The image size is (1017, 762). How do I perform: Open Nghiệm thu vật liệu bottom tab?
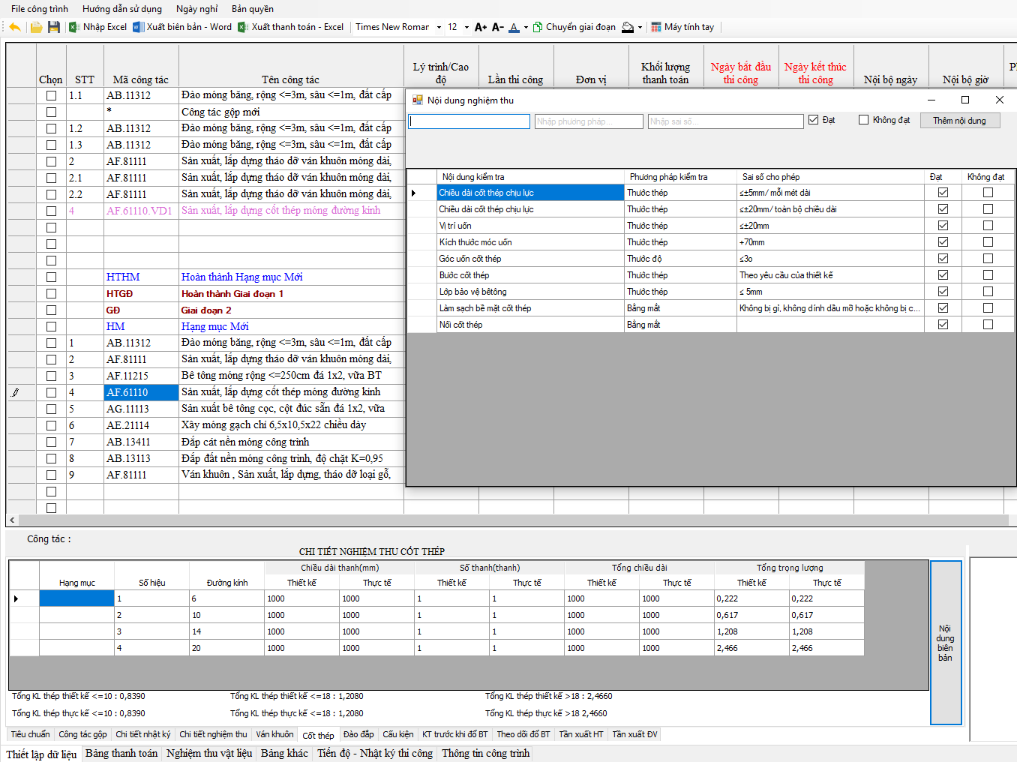click(209, 753)
